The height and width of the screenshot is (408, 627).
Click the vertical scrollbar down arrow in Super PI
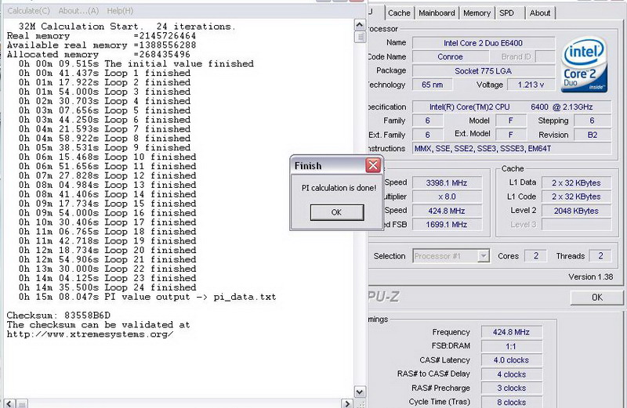pyautogui.click(x=360, y=392)
